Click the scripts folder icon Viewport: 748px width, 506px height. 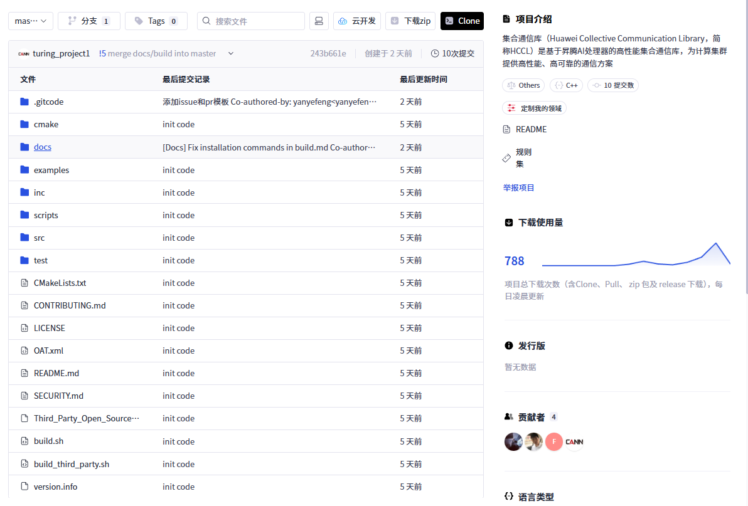click(x=24, y=215)
